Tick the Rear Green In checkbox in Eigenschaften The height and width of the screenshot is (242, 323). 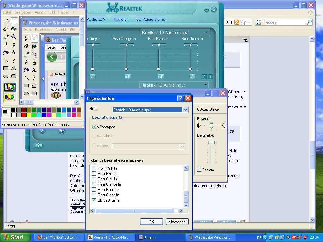point(94,195)
